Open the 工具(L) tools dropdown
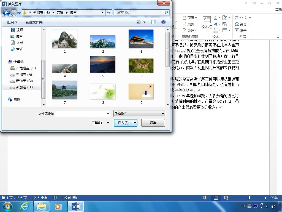This screenshot has height=212, width=282. coord(100,123)
